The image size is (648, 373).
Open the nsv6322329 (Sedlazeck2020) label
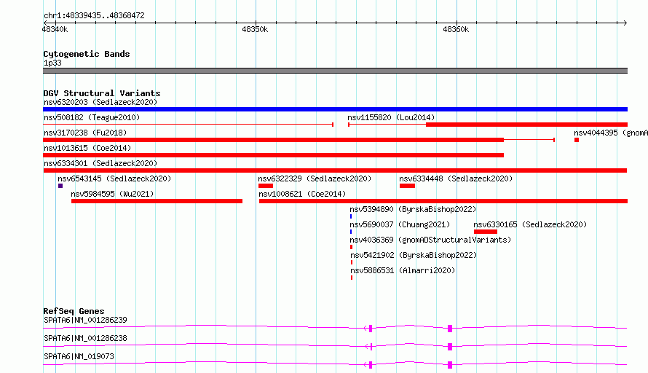315,178
